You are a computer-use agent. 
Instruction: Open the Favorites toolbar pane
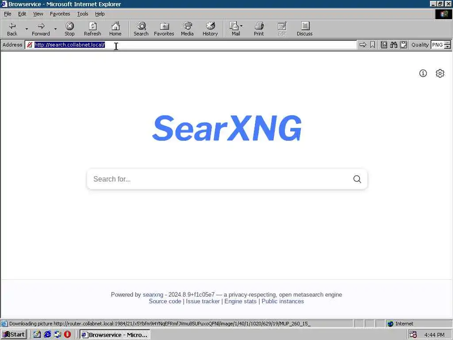point(164,29)
